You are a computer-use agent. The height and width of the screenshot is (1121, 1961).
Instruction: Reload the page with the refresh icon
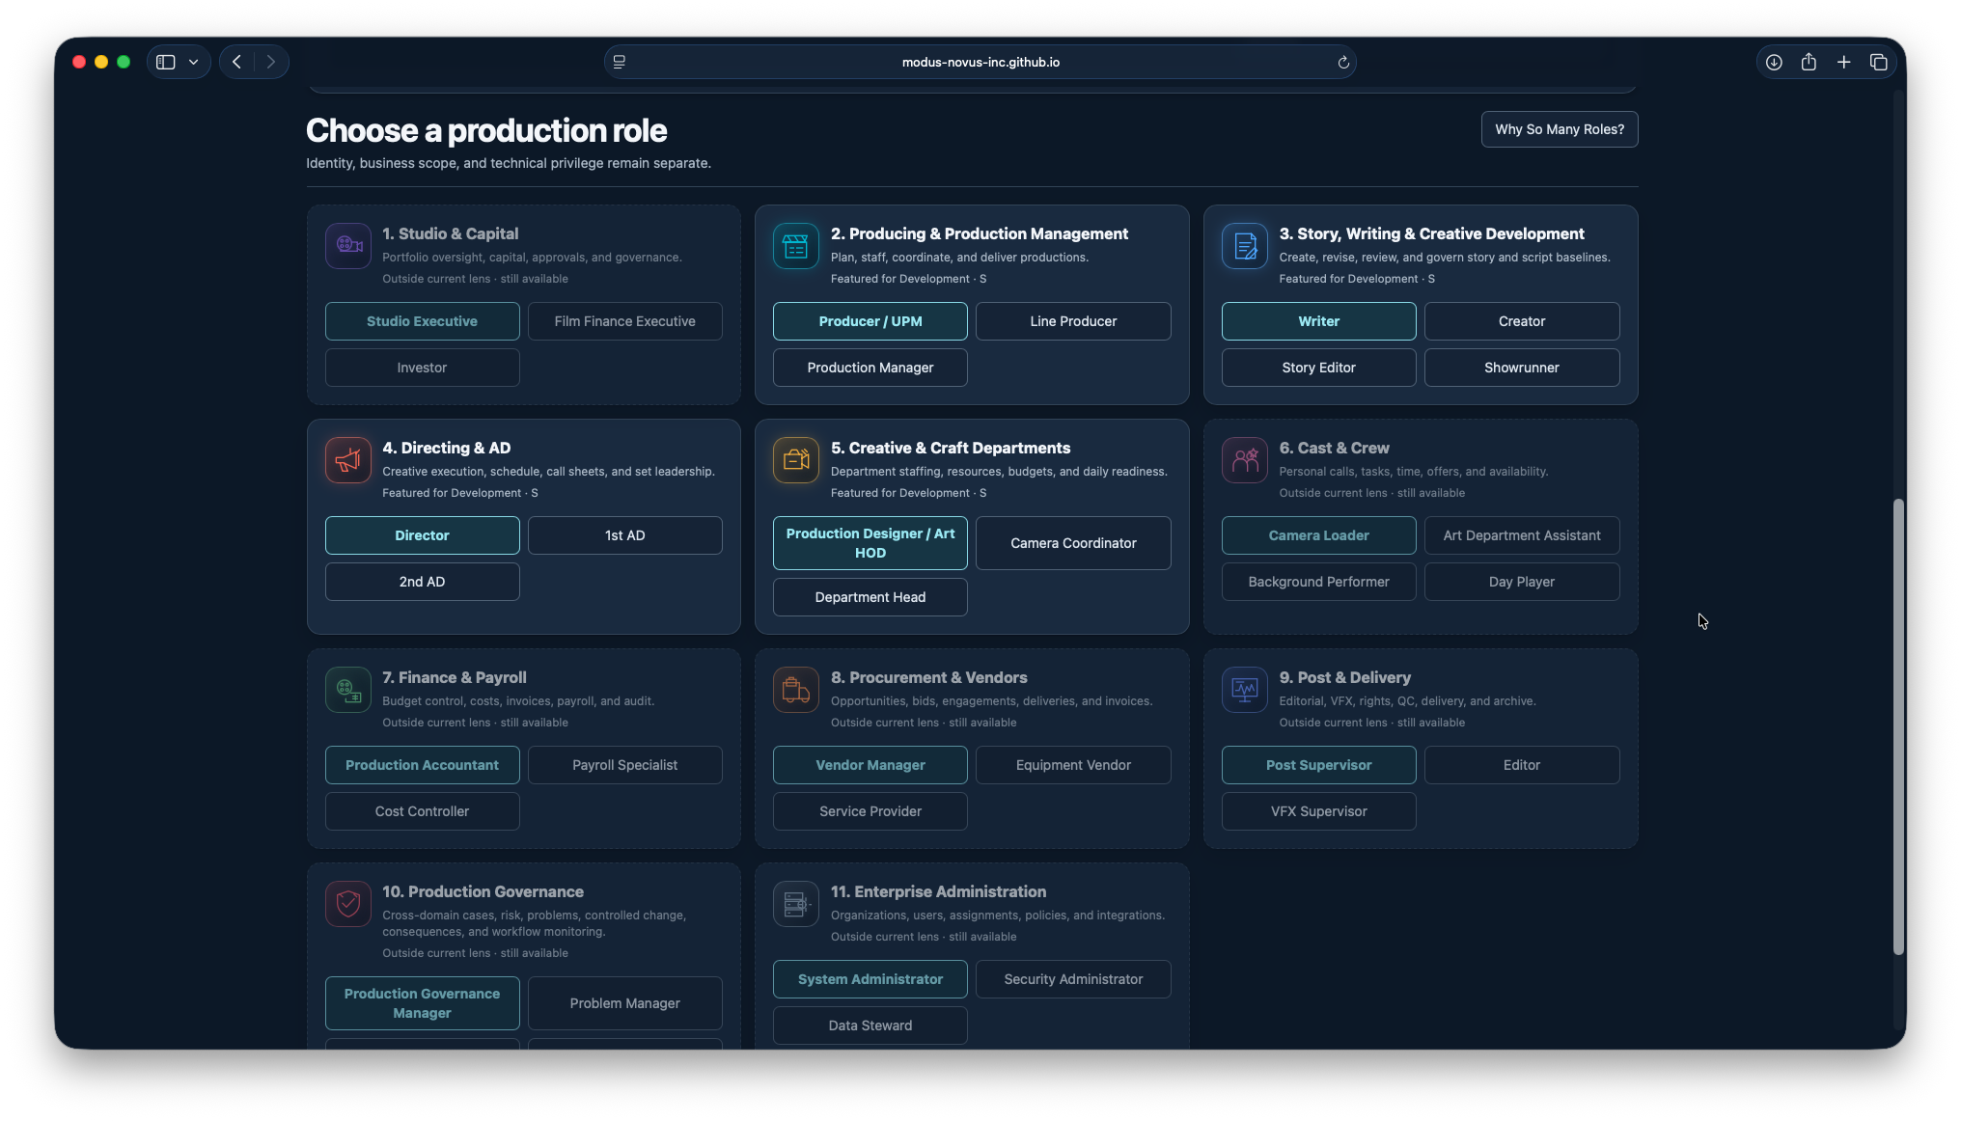tap(1342, 62)
